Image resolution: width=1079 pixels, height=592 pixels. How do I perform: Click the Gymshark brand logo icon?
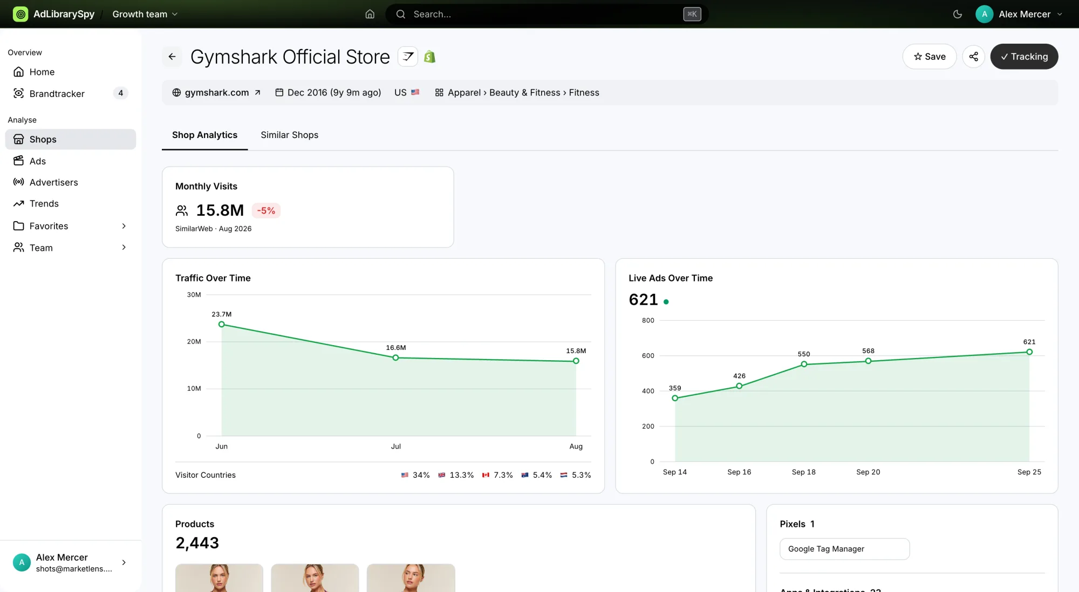click(408, 57)
